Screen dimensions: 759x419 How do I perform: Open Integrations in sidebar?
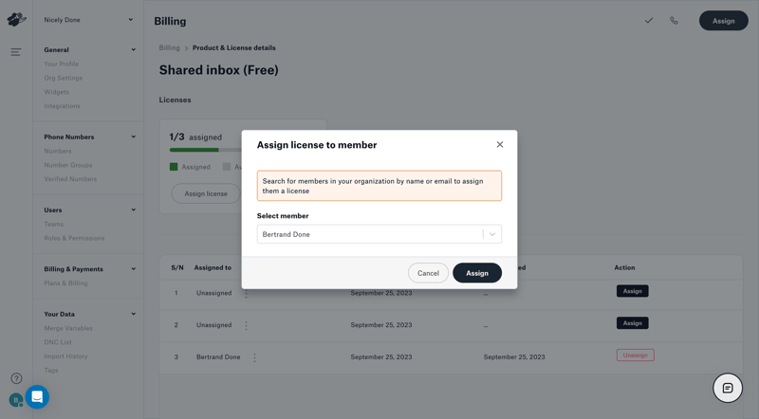[62, 106]
